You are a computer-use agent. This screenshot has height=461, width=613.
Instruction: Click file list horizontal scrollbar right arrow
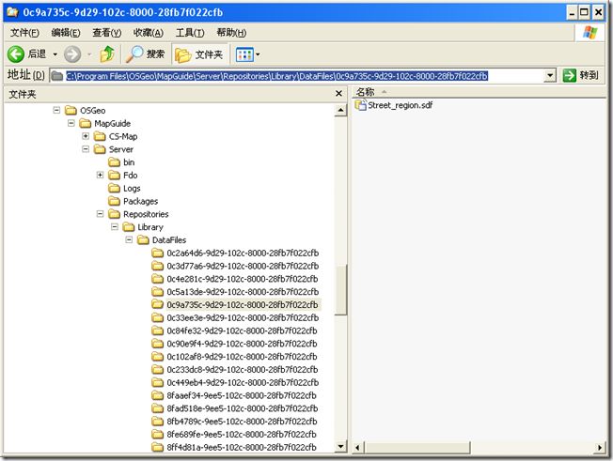click(x=599, y=448)
